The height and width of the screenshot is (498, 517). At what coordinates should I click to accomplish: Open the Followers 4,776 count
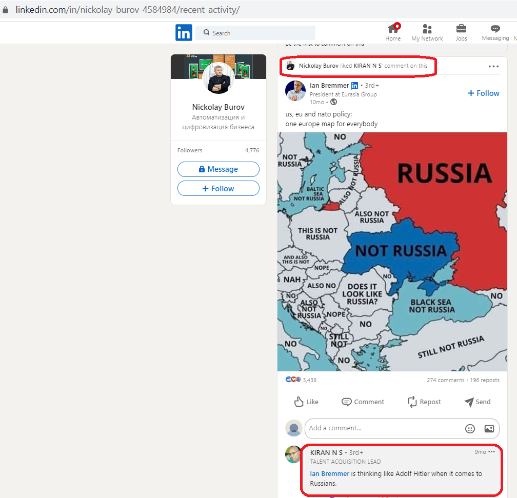coord(218,150)
